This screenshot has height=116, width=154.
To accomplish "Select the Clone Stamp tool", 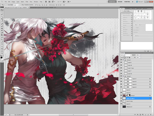I will (2, 28).
